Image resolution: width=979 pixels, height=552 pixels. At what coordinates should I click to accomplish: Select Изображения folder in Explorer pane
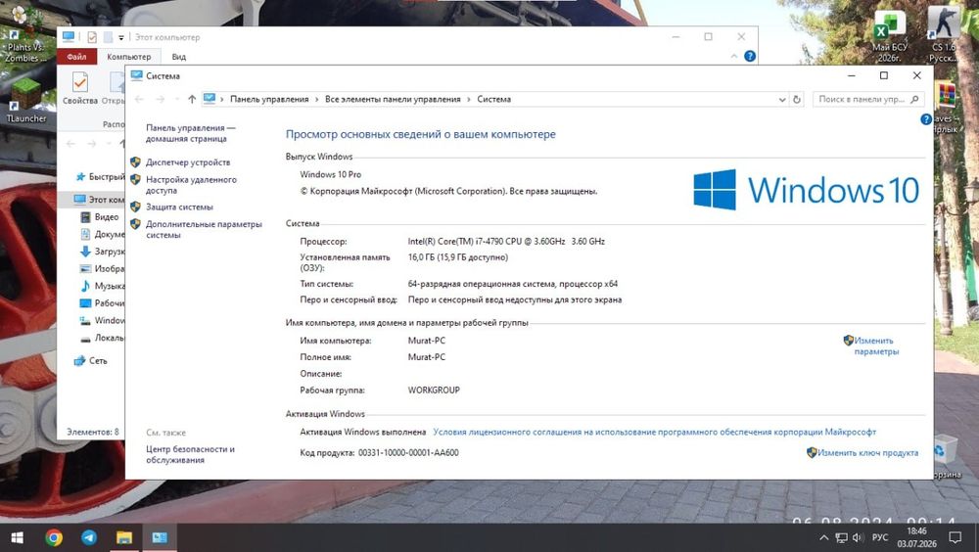tap(103, 269)
